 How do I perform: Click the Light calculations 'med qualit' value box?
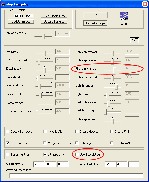click(62, 33)
